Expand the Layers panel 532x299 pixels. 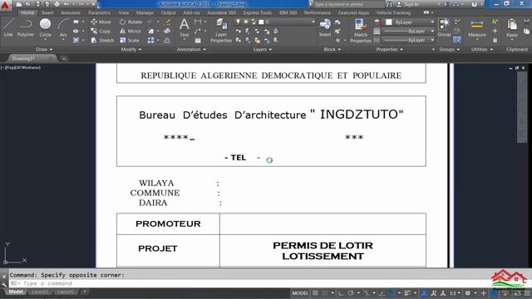pyautogui.click(x=263, y=50)
